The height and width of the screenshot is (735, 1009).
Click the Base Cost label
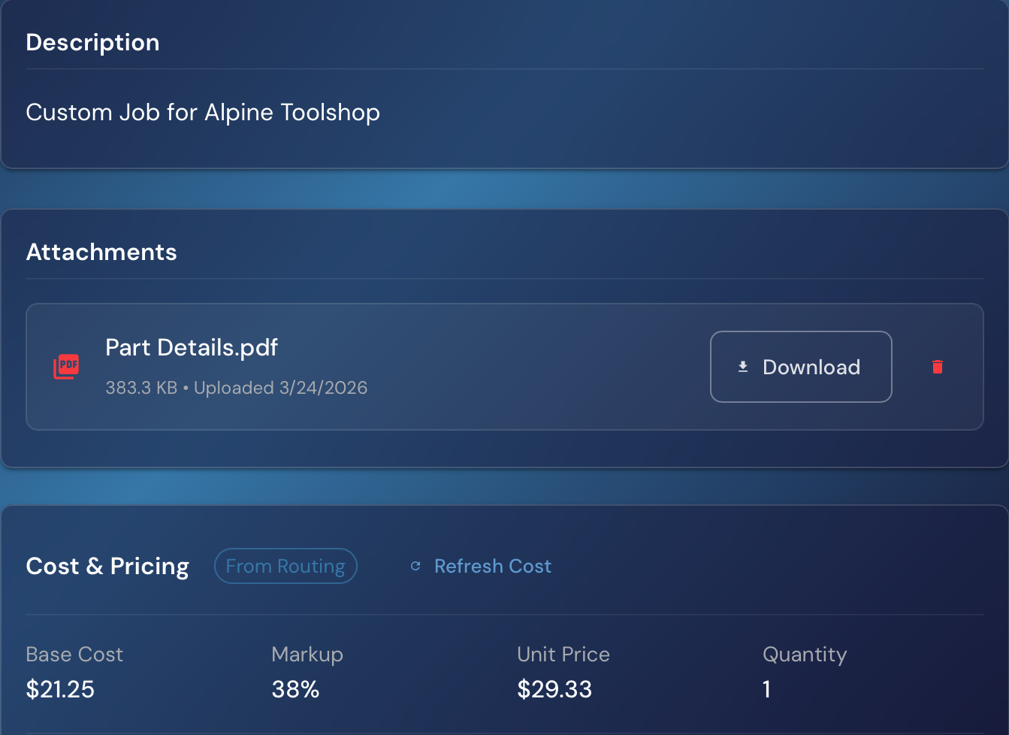click(x=74, y=655)
